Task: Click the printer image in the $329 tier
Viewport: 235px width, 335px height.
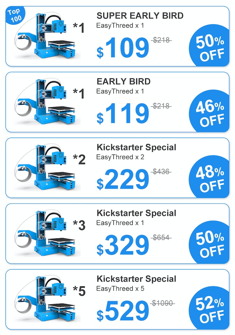Action: (45, 234)
